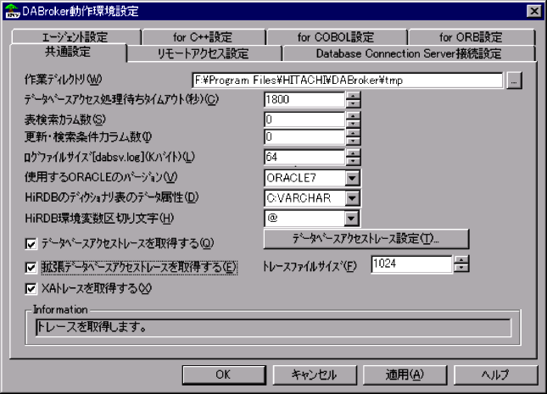Click the Information text トレースを取得します。
The width and height of the screenshot is (547, 394).
point(92,327)
